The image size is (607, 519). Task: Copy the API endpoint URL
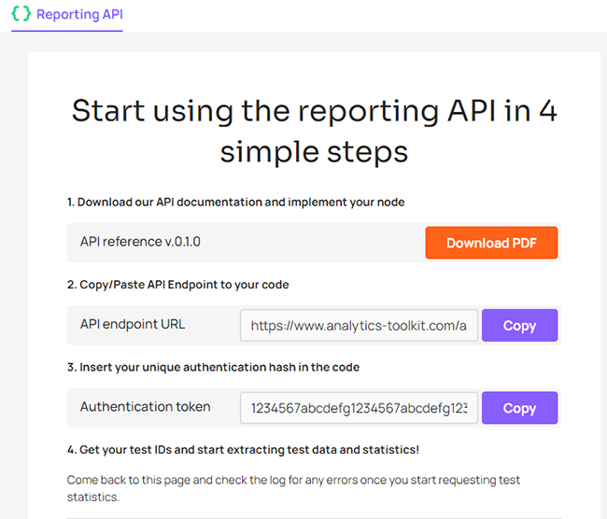tap(519, 325)
